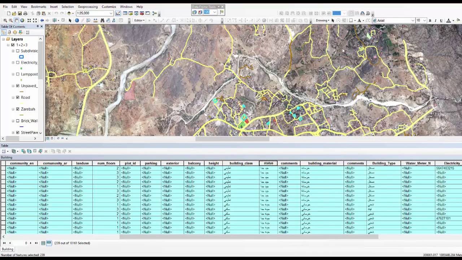Open the Find binoculars tool
Viewport: 462px width, 260px height.
point(102,21)
